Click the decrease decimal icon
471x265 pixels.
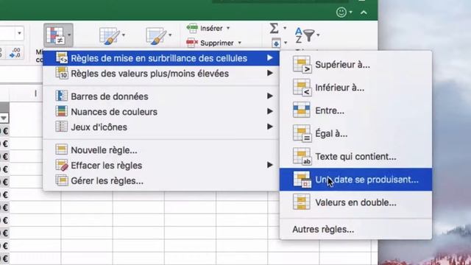[15, 52]
